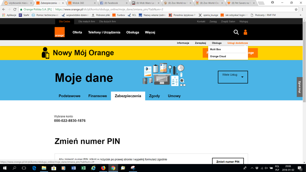
Task: Switch to the Finansowe tab
Action: [98, 96]
